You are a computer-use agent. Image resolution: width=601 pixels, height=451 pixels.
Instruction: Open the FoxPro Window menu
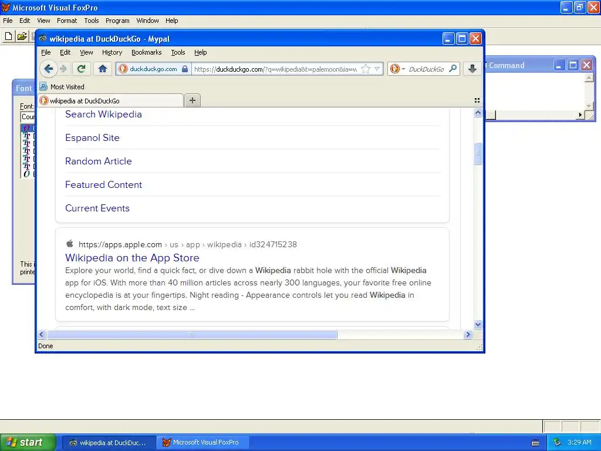(147, 21)
